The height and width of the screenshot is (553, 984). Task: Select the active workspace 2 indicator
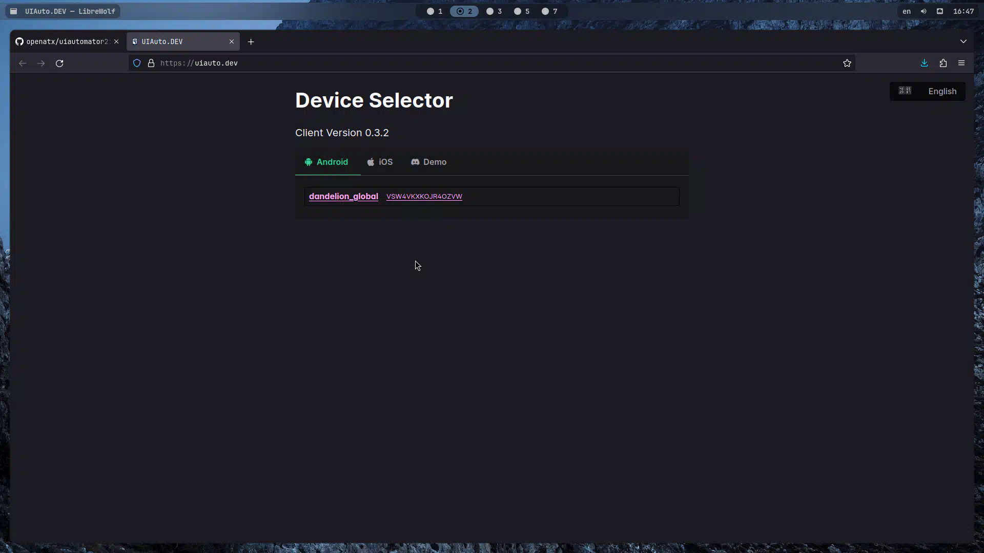coord(464,11)
